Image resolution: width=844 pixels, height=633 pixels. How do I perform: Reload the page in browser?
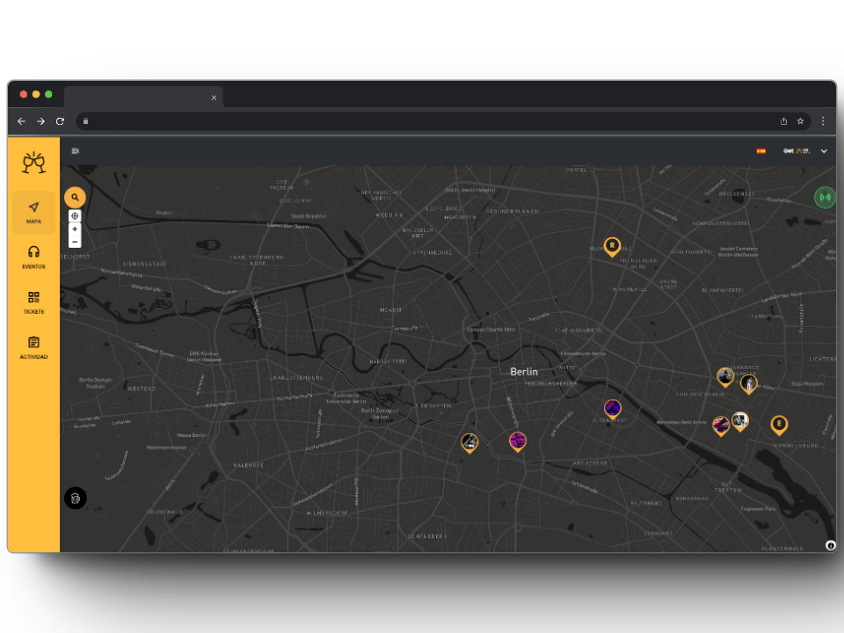(61, 121)
